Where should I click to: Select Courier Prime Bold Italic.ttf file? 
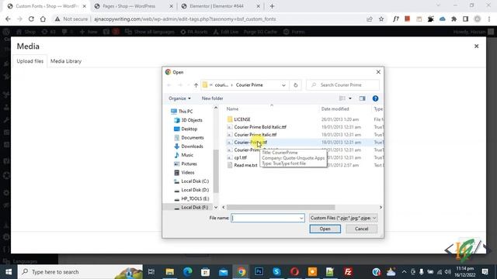coord(260,127)
